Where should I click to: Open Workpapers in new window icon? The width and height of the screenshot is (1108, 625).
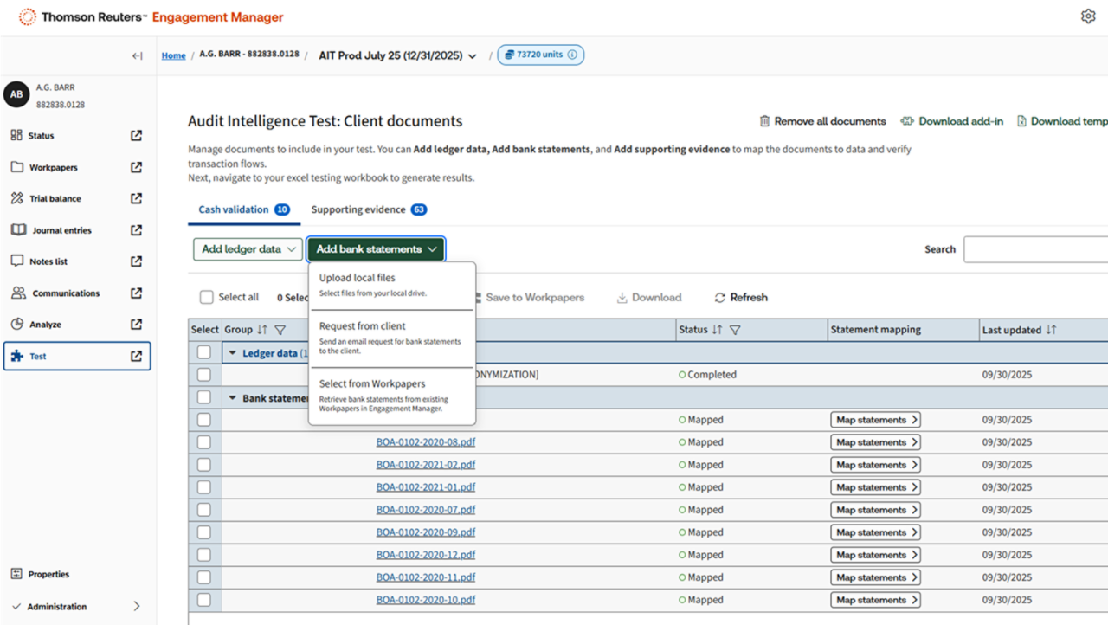[136, 167]
